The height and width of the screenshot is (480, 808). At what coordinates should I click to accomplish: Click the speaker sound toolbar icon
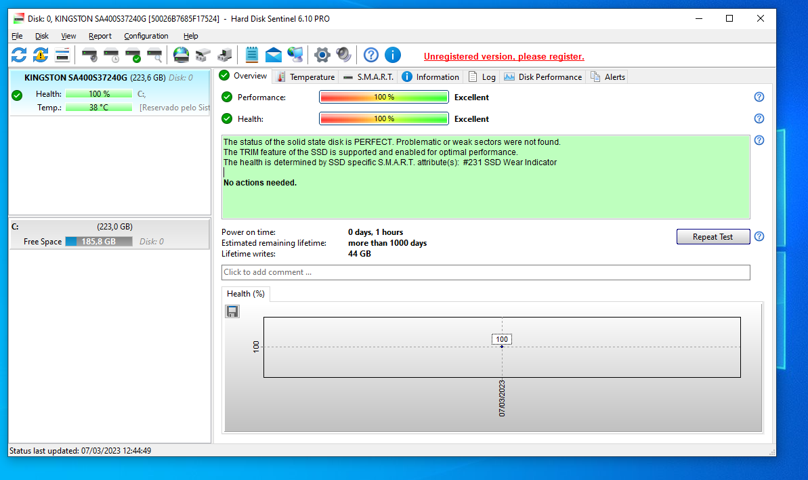pos(343,55)
